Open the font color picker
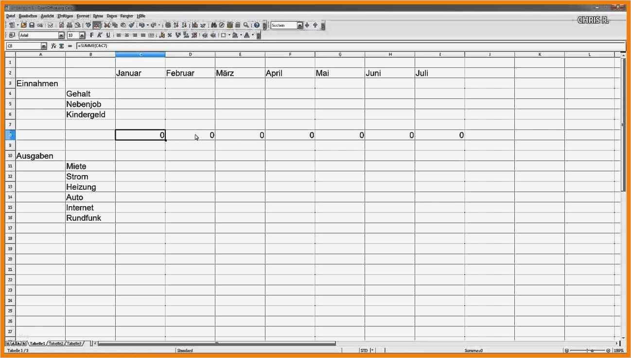 point(246,35)
